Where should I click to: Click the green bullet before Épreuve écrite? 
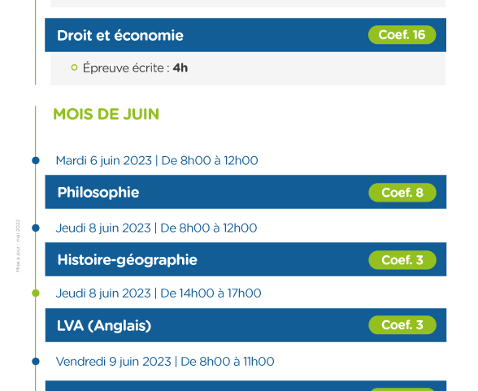(74, 67)
